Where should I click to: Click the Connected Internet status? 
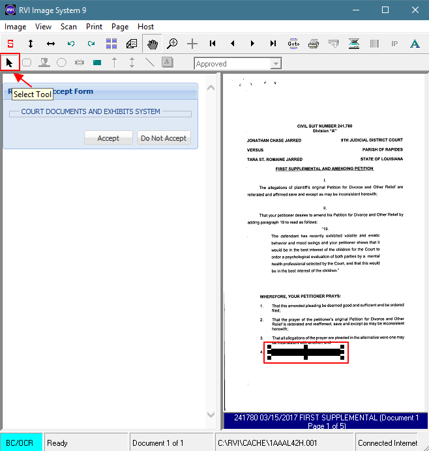point(387,443)
